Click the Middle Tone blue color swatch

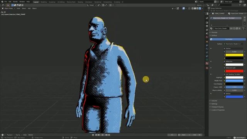234,81
